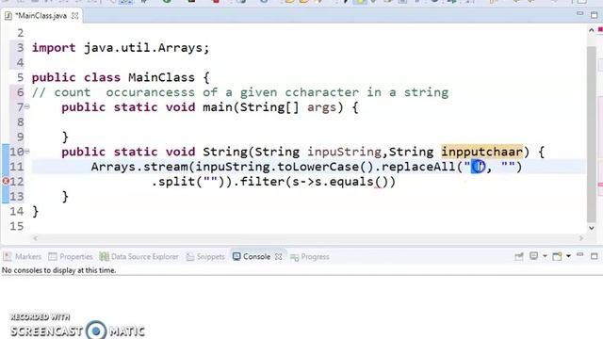
Task: Click the comment text on line 6
Action: coord(240,92)
